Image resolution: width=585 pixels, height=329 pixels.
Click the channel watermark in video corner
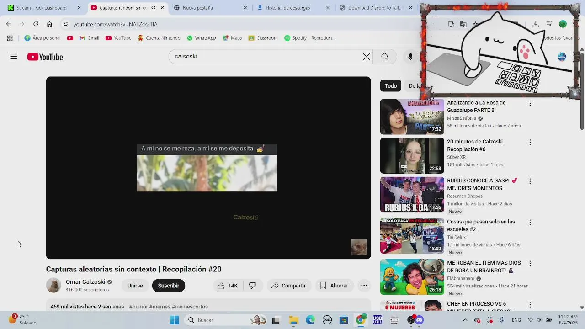[x=359, y=247]
